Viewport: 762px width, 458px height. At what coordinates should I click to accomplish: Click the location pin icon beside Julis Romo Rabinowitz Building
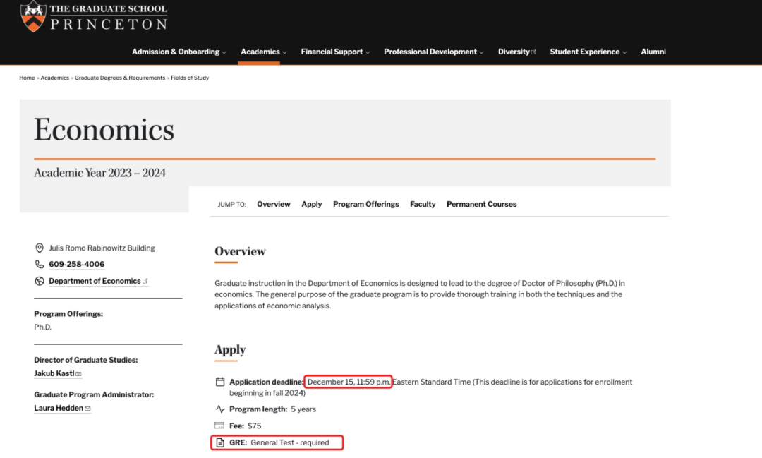click(40, 248)
